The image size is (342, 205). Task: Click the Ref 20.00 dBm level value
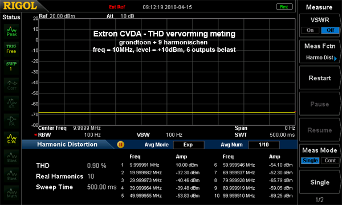pos(62,16)
